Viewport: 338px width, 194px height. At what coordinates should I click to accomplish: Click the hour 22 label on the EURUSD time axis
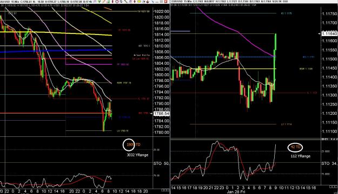216,188
